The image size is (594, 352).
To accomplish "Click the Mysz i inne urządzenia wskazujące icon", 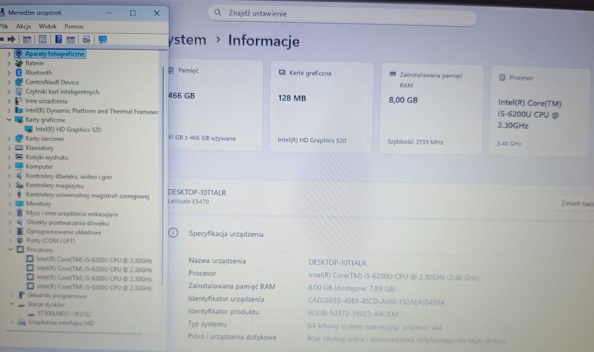I will point(20,213).
